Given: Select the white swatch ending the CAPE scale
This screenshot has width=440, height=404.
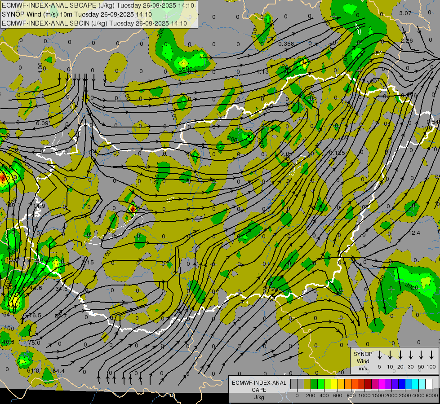Looking at the screenshot, I should pos(429,384).
